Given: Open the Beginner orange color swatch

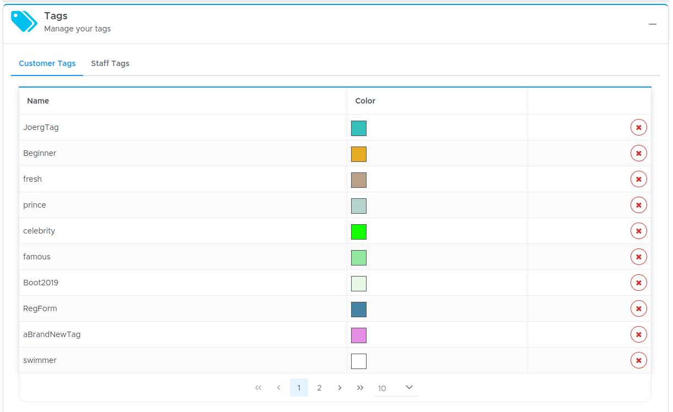Looking at the screenshot, I should 359,154.
